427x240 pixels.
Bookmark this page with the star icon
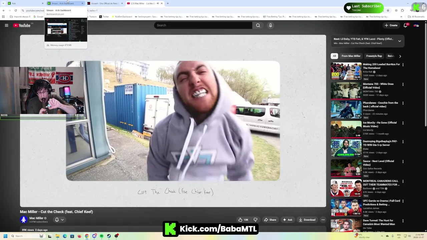pyautogui.click(x=388, y=10)
